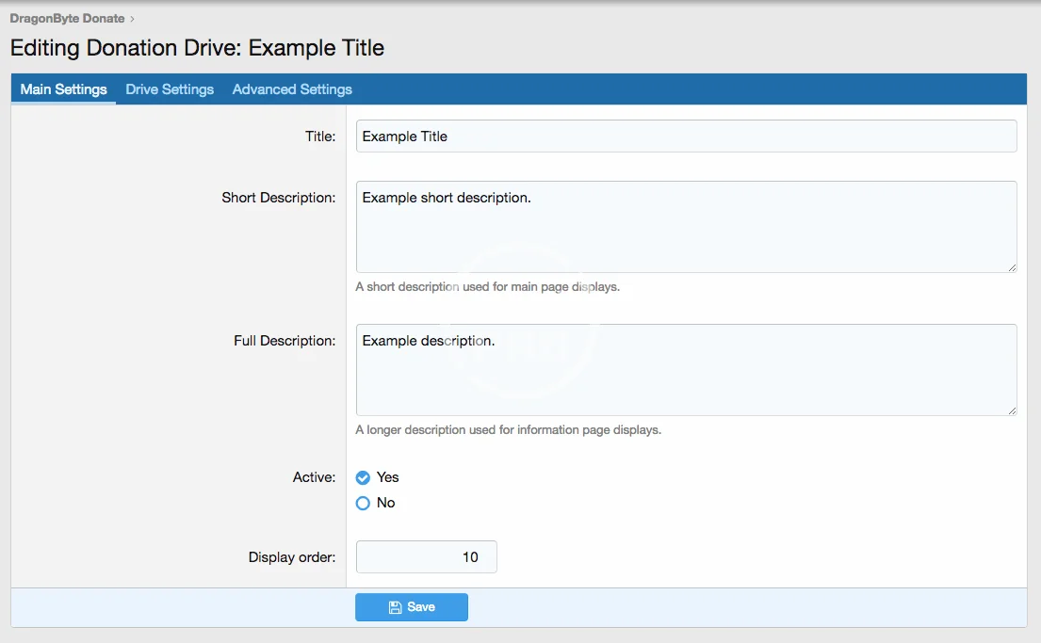Select the Yes radio button for Active

point(363,478)
